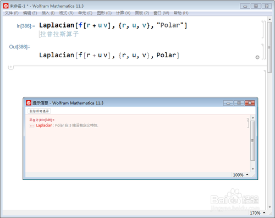
Task: Click the Out[386]= cell label
Action: [20, 47]
